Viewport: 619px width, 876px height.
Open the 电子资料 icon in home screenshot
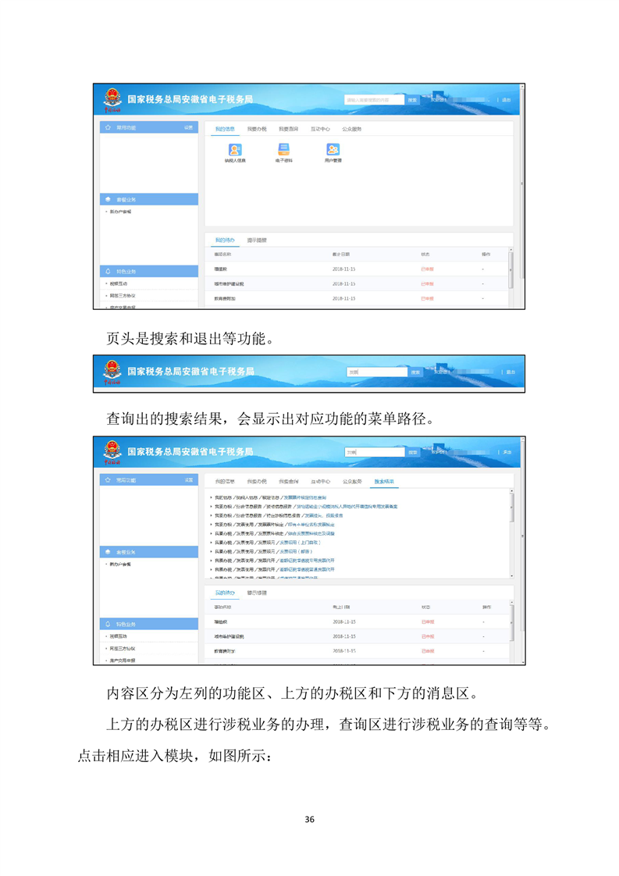[x=284, y=150]
